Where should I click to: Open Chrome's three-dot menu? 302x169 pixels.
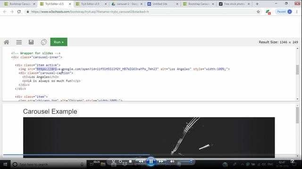(297, 12)
